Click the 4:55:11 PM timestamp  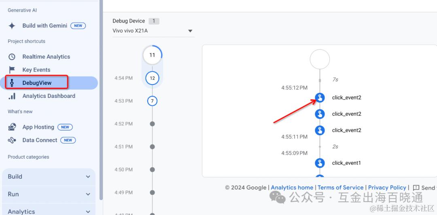coord(294,137)
